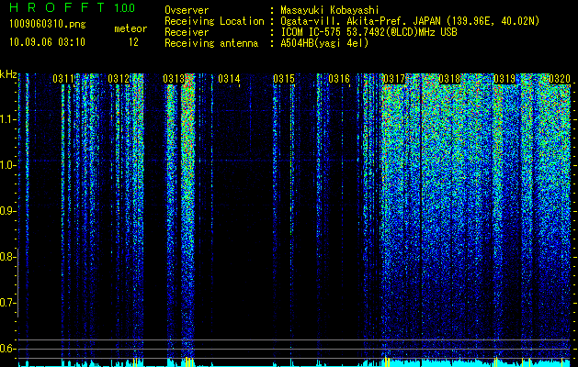Click the timestamp 10.09.06 03:10
Image resolution: width=578 pixels, height=367 pixels.
click(x=47, y=42)
